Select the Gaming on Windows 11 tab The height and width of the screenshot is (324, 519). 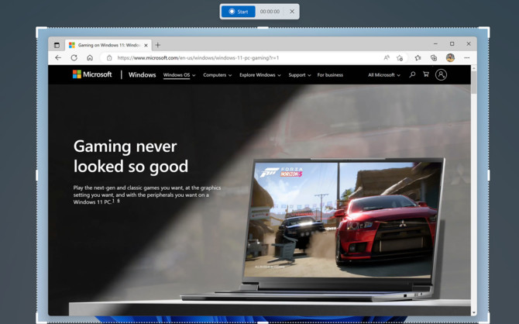pyautogui.click(x=108, y=45)
